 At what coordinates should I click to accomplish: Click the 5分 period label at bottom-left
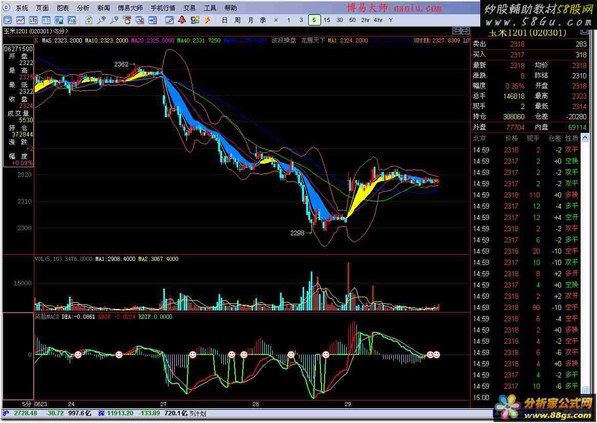(27, 404)
